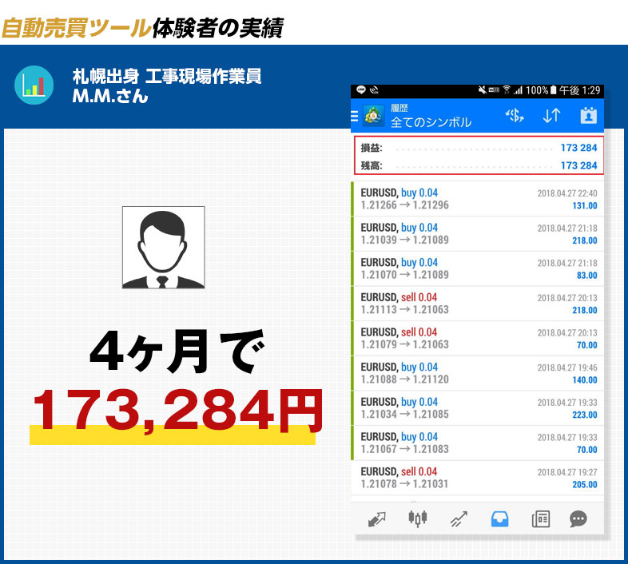This screenshot has width=628, height=564.
Task: Click the 自動売買ツール体験者の実績 heading
Action: point(142,28)
